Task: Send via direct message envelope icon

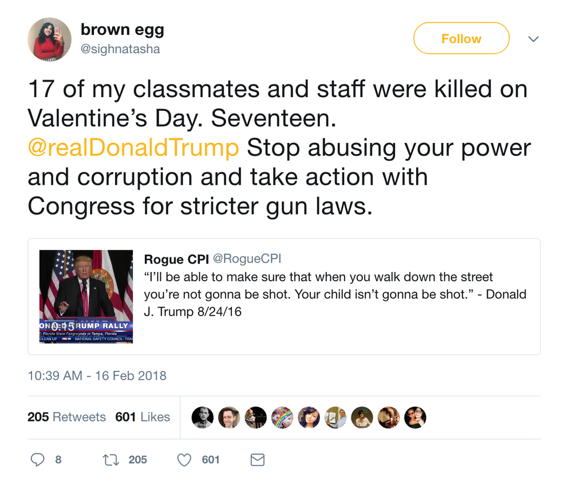Action: click(x=258, y=459)
